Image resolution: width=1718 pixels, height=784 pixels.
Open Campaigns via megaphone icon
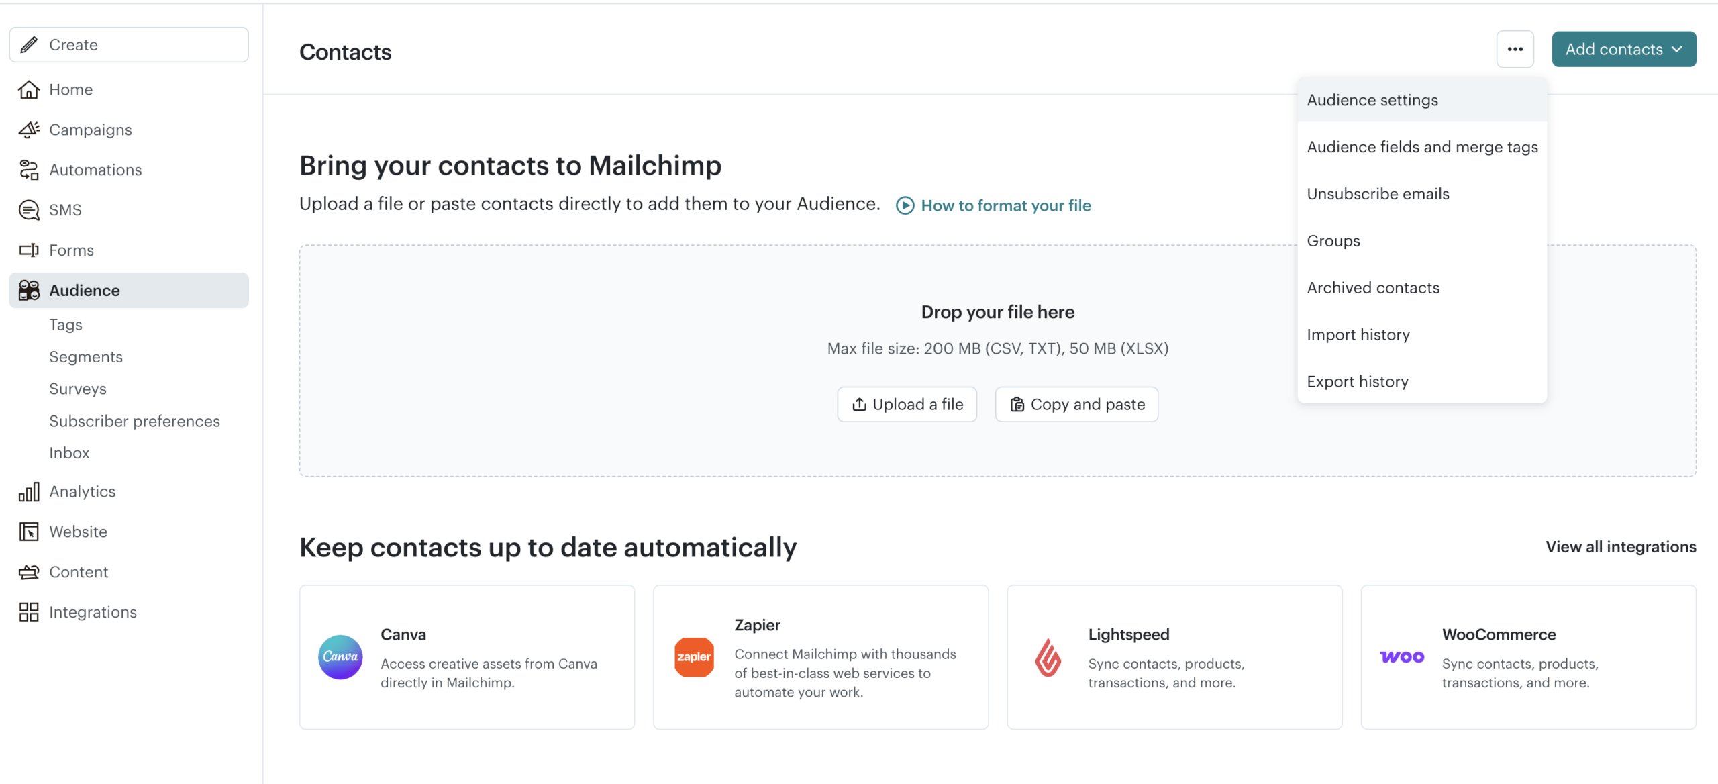(x=29, y=130)
